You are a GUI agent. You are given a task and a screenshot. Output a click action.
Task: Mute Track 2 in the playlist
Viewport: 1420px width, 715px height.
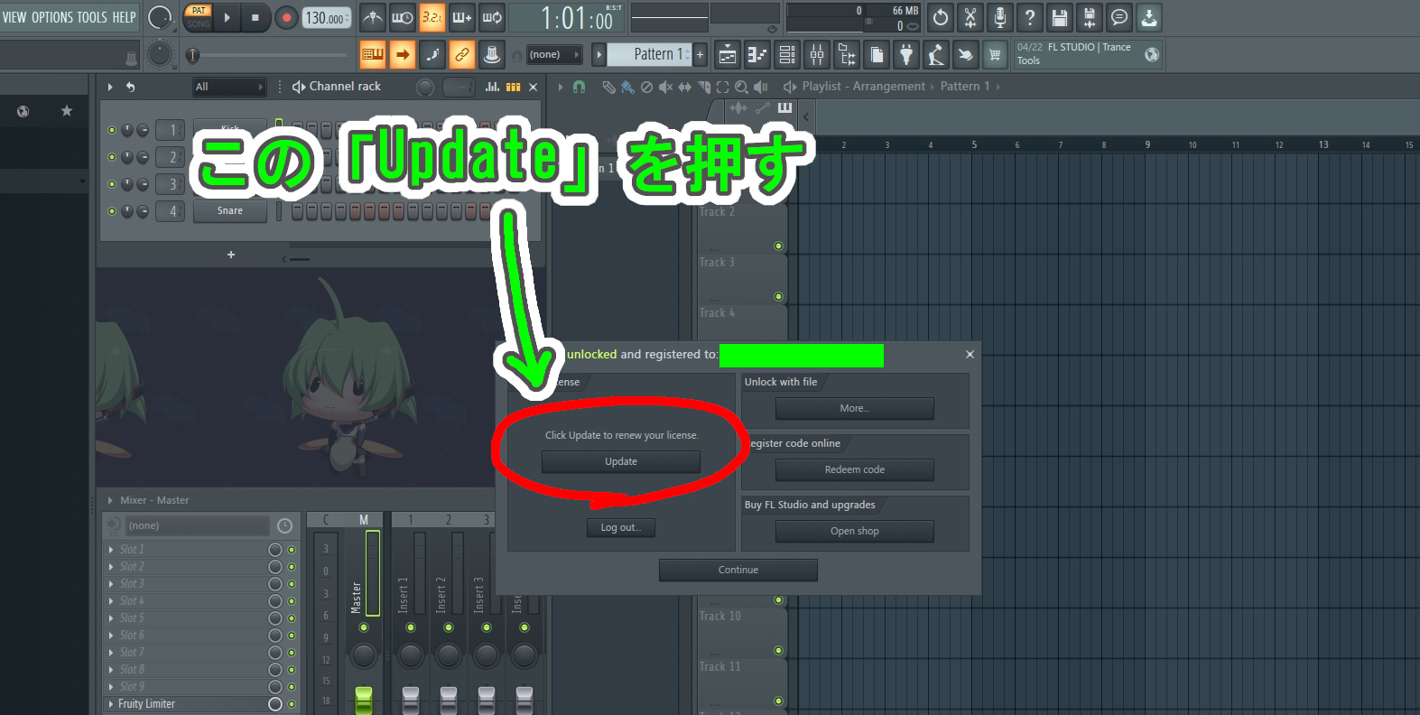pyautogui.click(x=778, y=246)
